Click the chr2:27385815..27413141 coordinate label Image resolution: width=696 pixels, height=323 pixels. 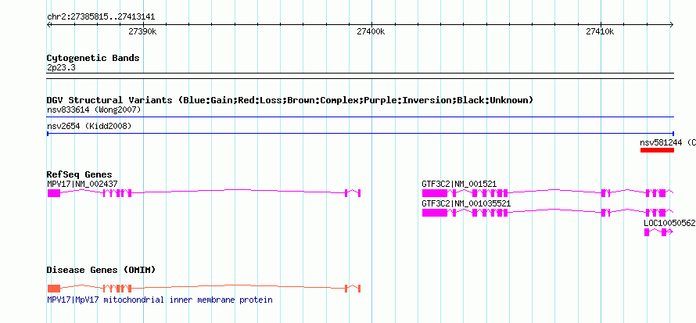101,17
